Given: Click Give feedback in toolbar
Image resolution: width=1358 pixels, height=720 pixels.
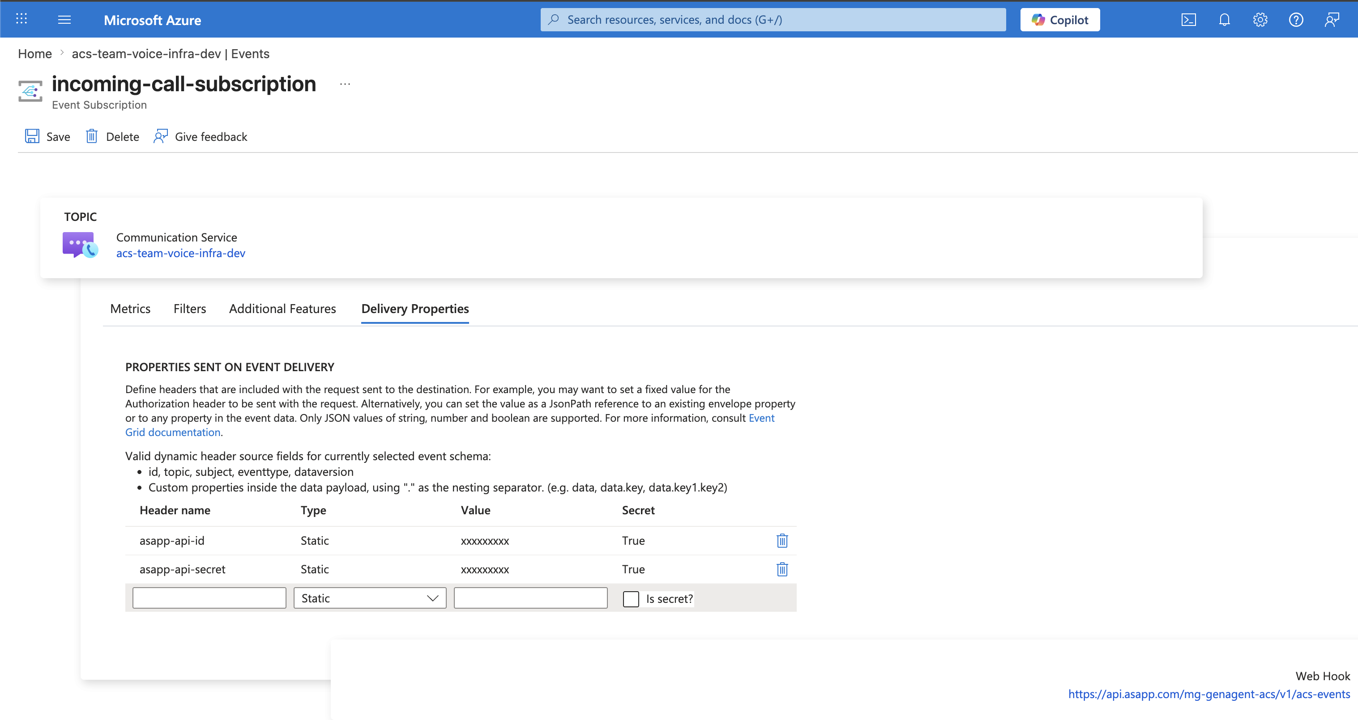Looking at the screenshot, I should pyautogui.click(x=201, y=137).
